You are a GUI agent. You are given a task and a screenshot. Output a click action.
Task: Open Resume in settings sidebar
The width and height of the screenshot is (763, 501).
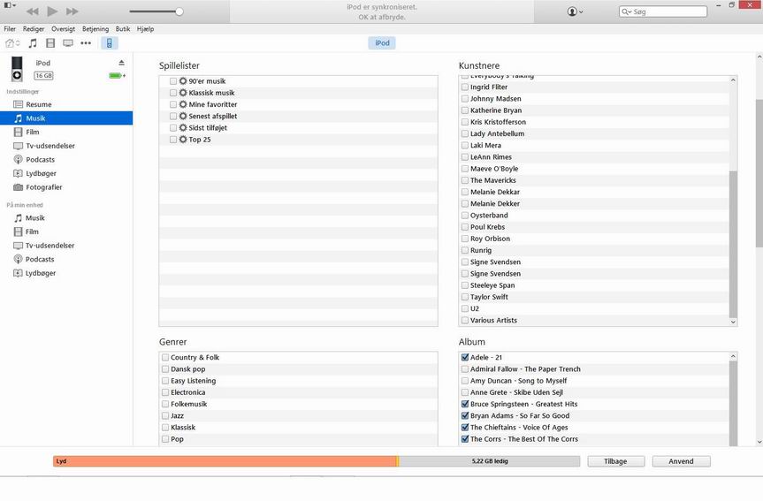tap(66, 104)
